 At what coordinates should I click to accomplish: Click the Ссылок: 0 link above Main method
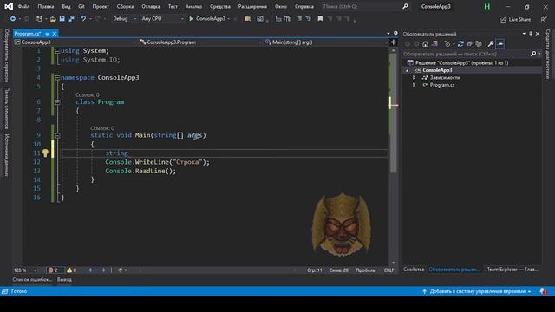(x=102, y=128)
